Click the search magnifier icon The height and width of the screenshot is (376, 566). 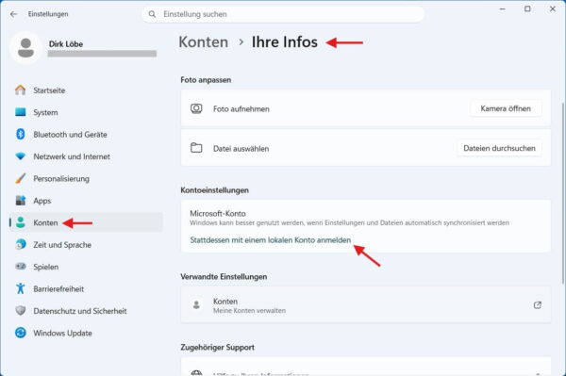(x=152, y=14)
